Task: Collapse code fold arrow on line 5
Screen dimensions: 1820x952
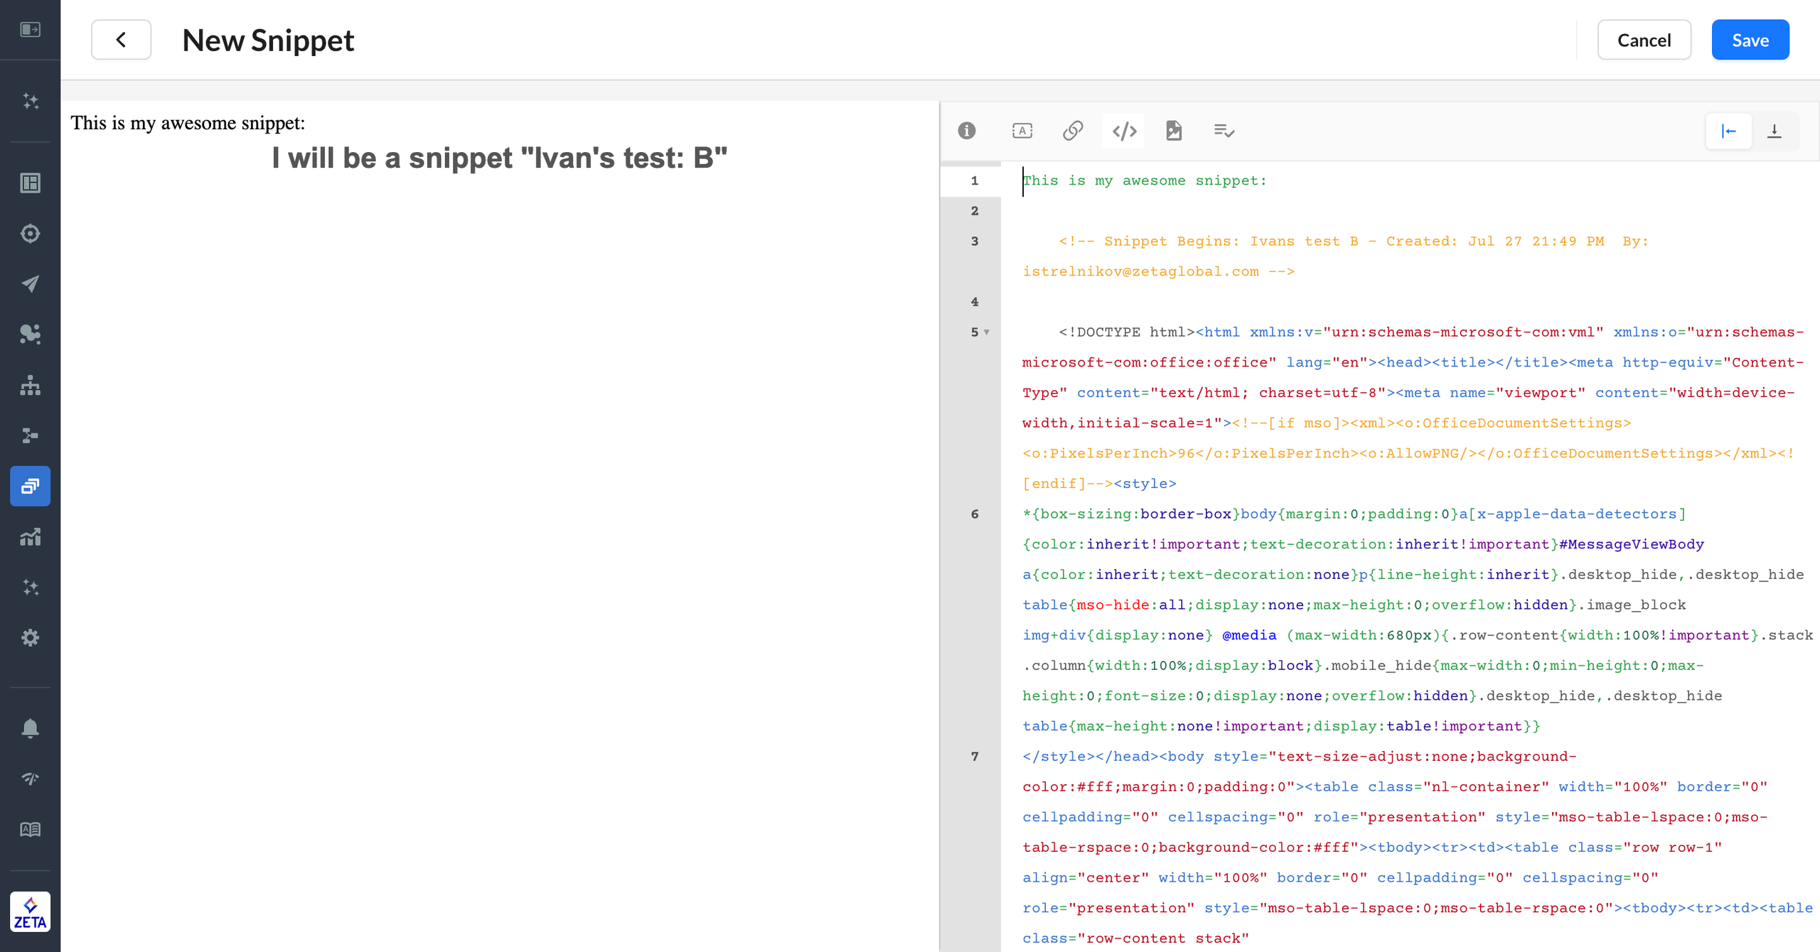Action: (987, 332)
